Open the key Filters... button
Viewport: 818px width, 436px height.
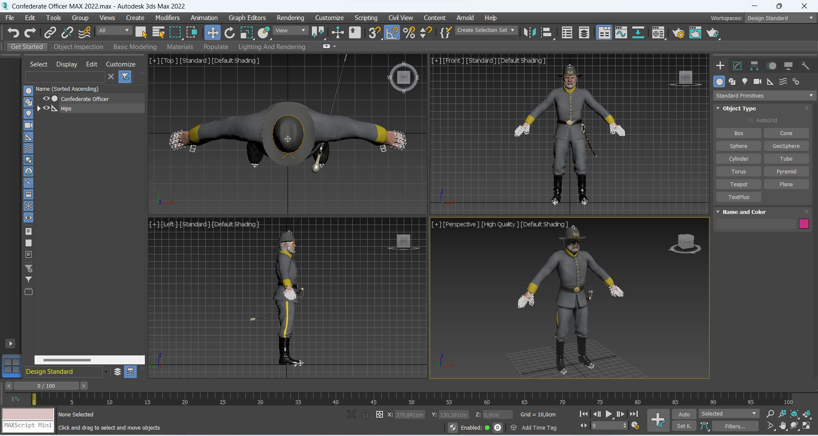[x=735, y=426]
